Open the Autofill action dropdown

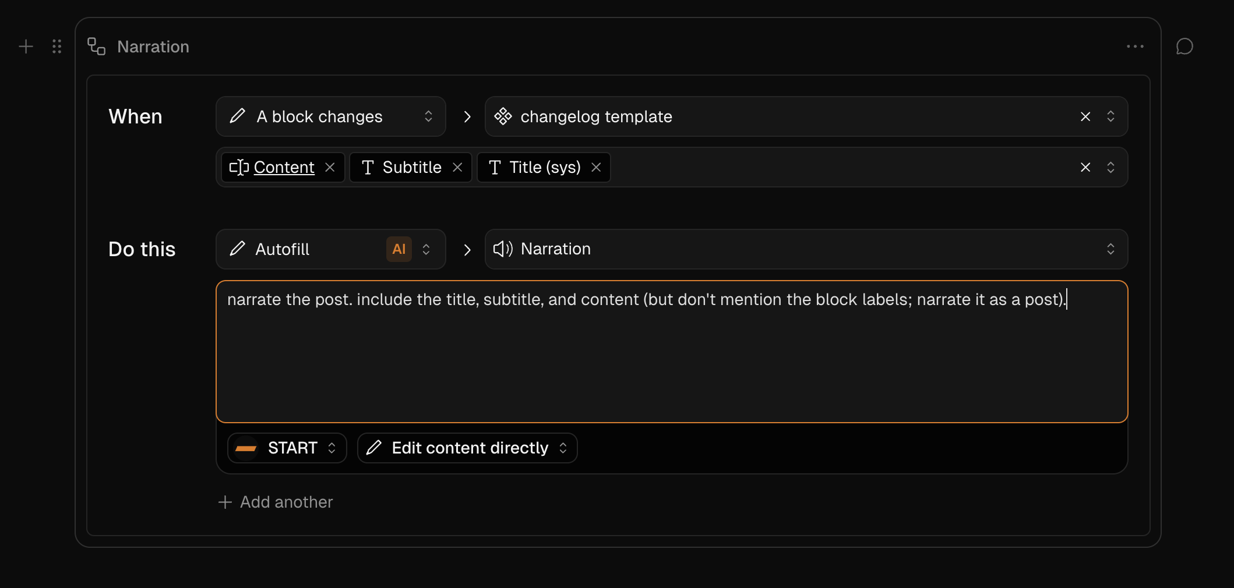[331, 249]
